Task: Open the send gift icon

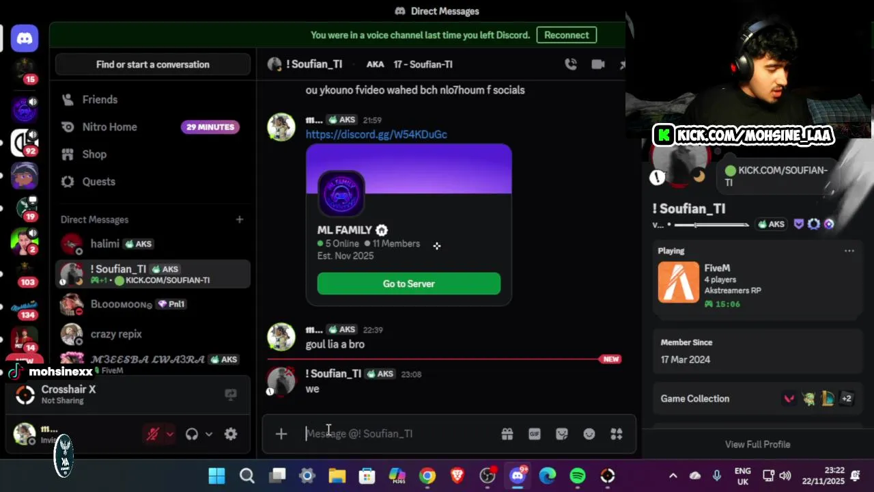Action: pyautogui.click(x=507, y=434)
